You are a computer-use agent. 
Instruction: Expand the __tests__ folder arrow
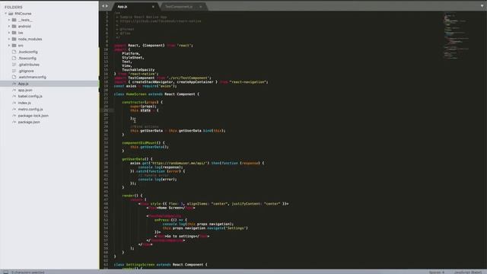(x=9, y=20)
